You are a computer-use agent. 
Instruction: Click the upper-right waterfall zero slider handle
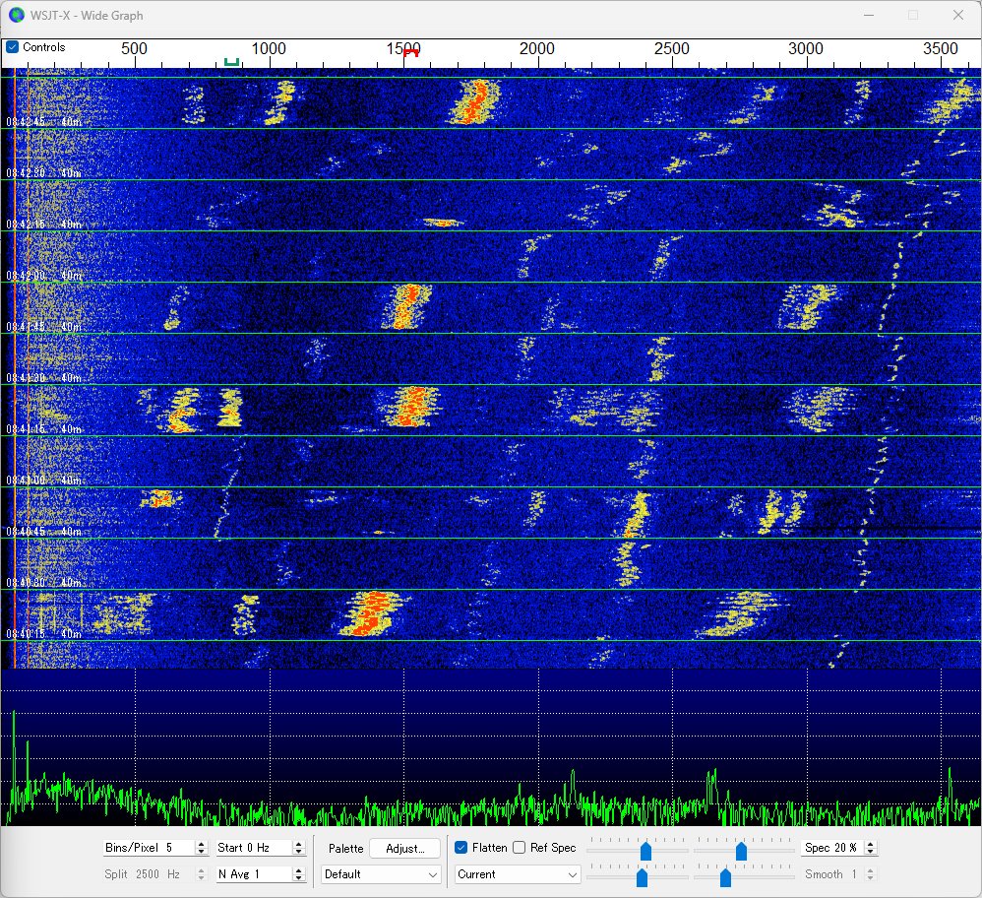[741, 851]
